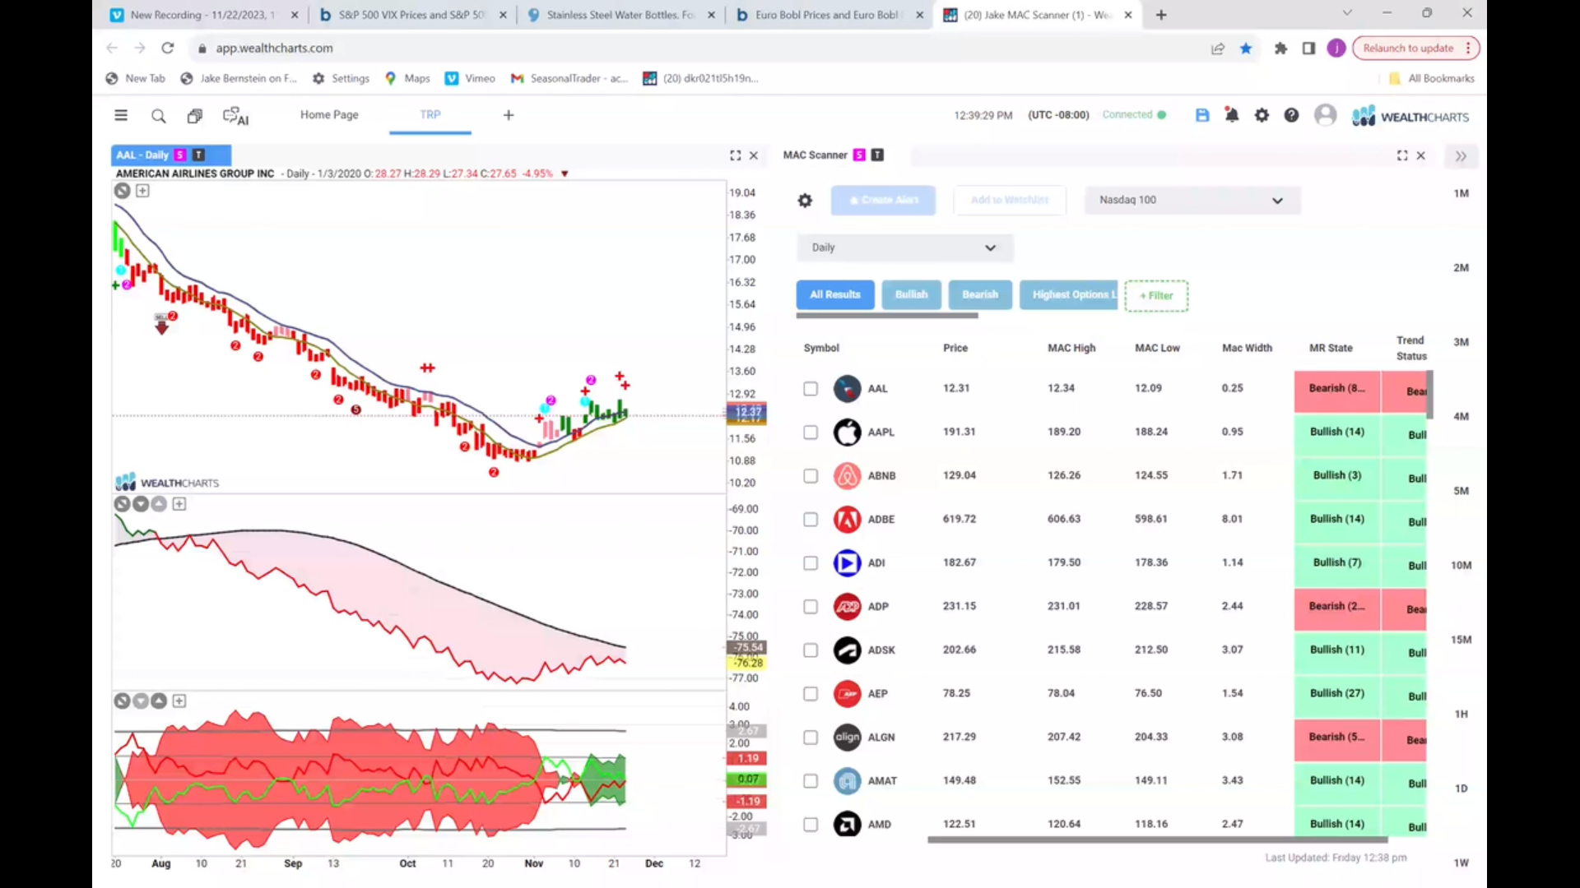Open the user profile avatar
Image resolution: width=1580 pixels, height=888 pixels.
pyautogui.click(x=1325, y=115)
